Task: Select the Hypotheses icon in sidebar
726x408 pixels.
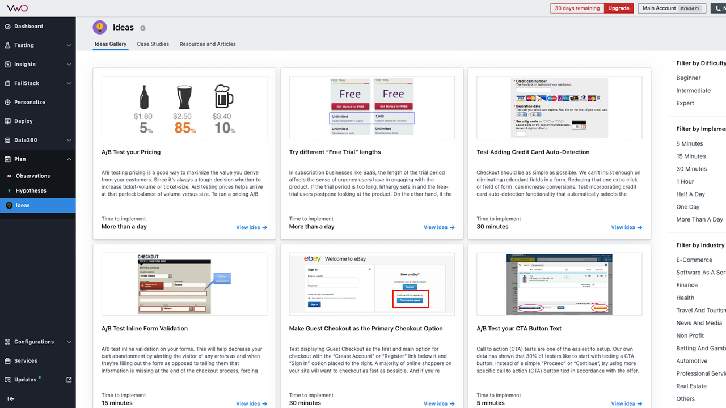Action: click(x=9, y=191)
